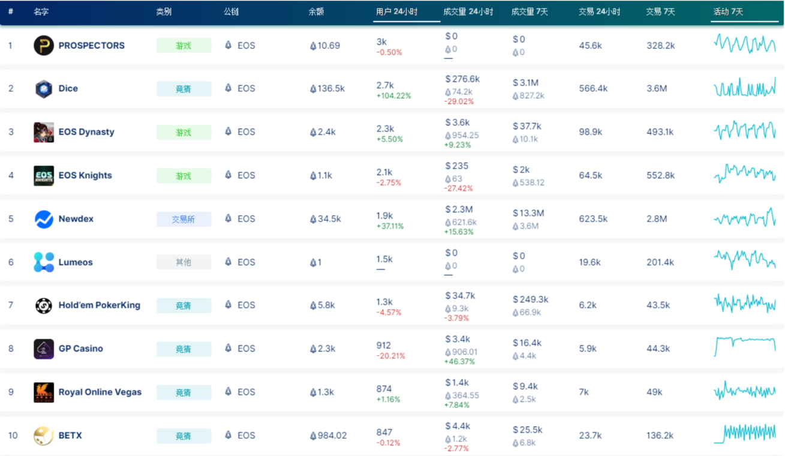The image size is (785, 456).
Task: Open the Lumeos name link
Action: tap(76, 262)
